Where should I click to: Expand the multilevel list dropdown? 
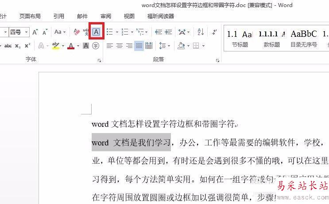[147, 32]
